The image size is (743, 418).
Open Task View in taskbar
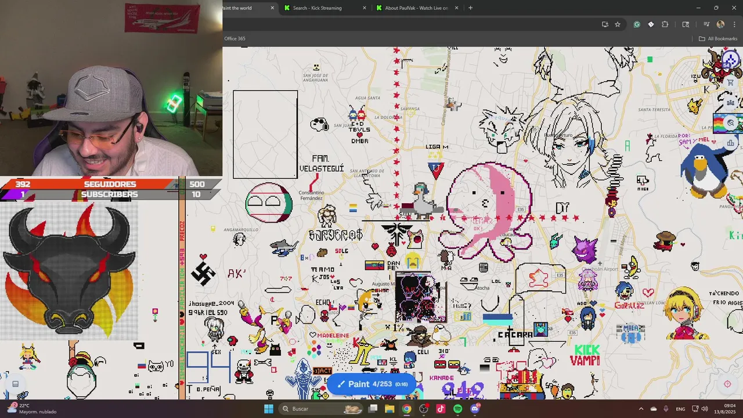[x=373, y=409]
